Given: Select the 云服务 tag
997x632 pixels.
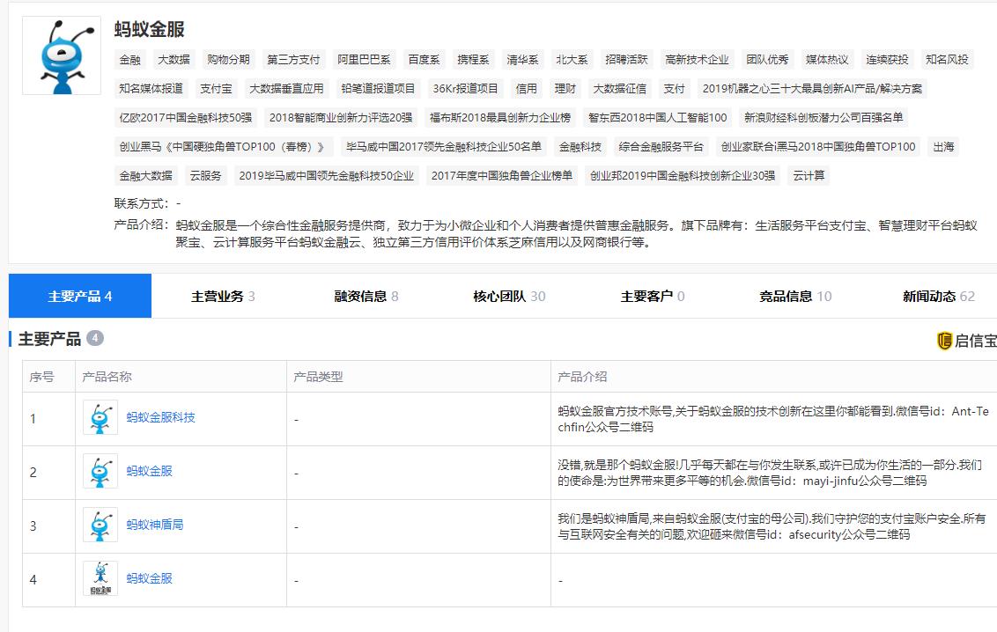Looking at the screenshot, I should pos(206,176).
